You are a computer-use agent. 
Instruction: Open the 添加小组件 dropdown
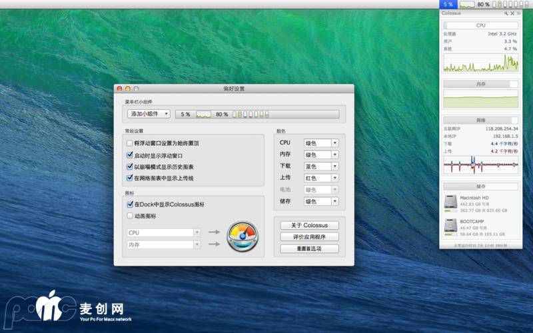149,114
